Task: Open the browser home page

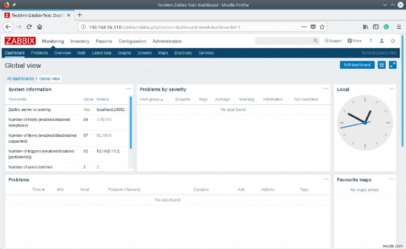Action: pos(40,27)
